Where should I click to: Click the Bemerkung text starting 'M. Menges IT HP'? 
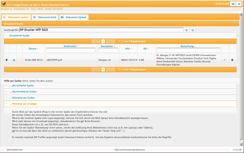click(186, 60)
